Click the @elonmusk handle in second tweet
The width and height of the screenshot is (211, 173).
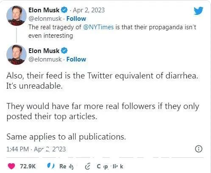[x=45, y=59]
